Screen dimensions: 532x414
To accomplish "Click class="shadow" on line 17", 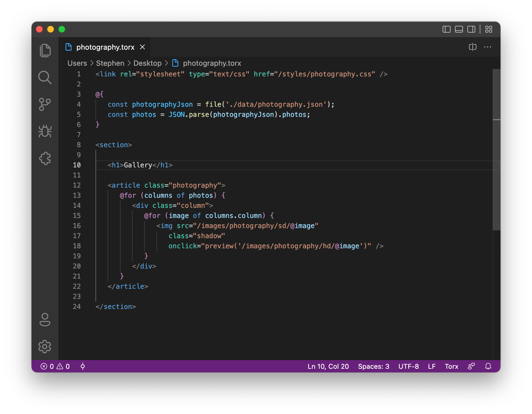I will pyautogui.click(x=197, y=236).
